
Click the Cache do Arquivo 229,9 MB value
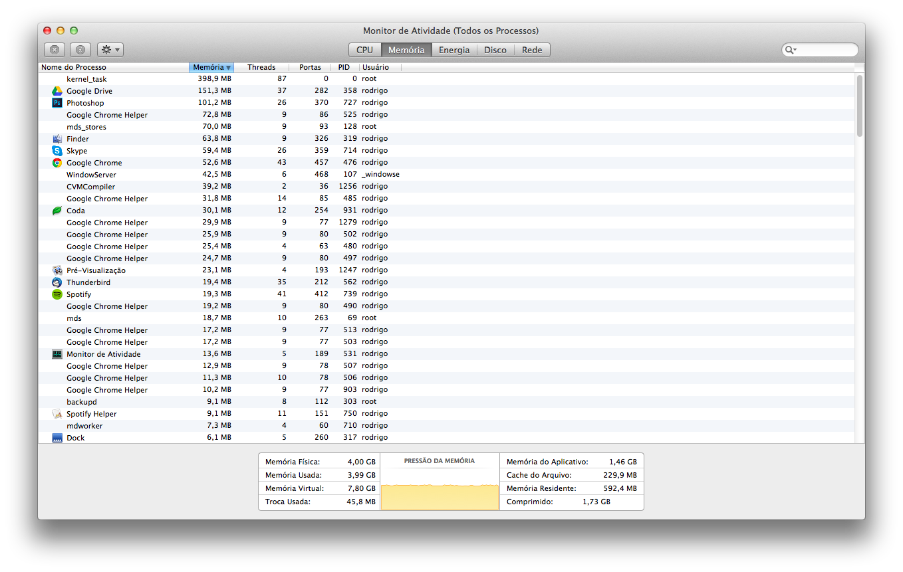pos(620,475)
